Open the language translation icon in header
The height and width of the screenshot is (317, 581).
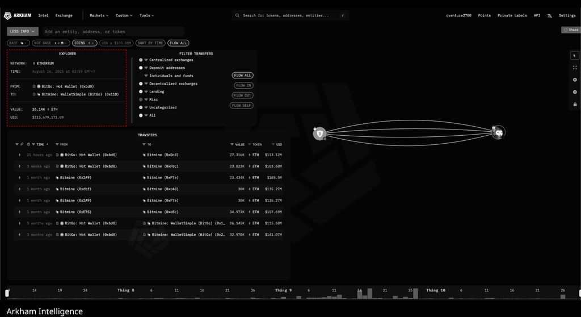click(549, 15)
